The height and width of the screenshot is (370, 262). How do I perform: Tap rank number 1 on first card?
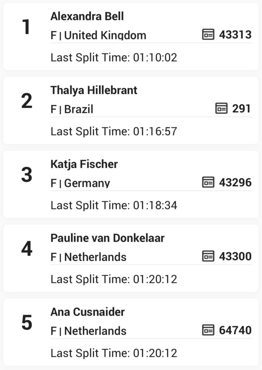pos(26,27)
